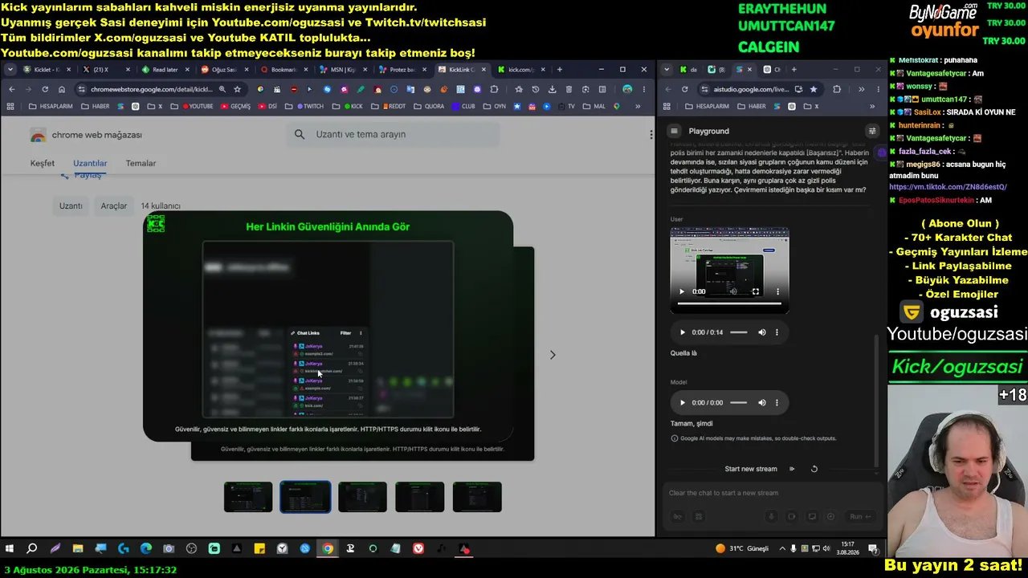The image size is (1028, 578).
Task: Open the AI Studio run settings panel icon
Action: point(872,131)
